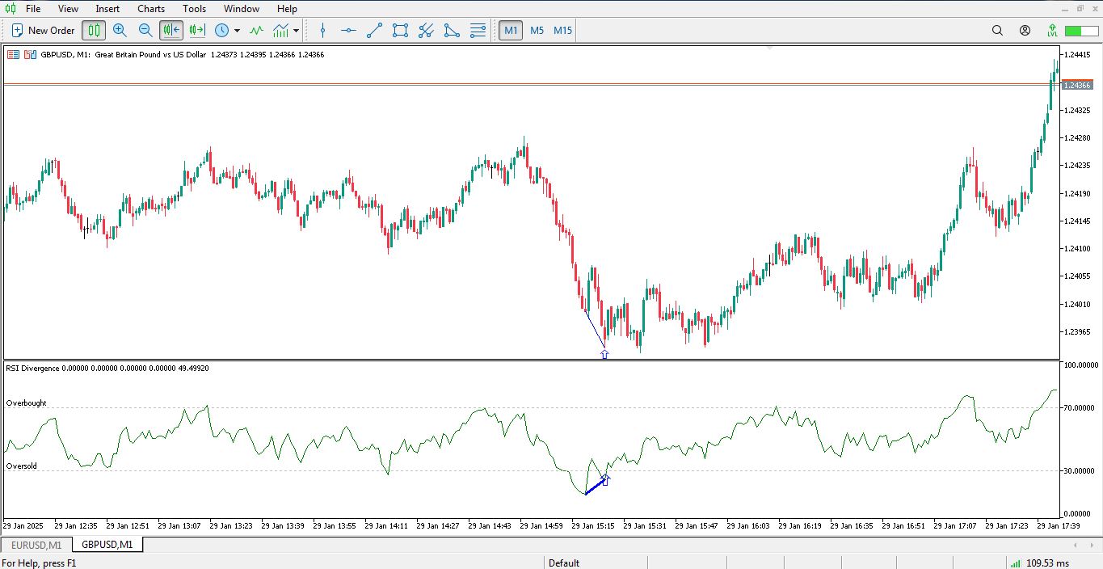Viewport: 1103px width, 569px height.
Task: Toggle chart auto-scroll to latest bar
Action: [x=171, y=31]
